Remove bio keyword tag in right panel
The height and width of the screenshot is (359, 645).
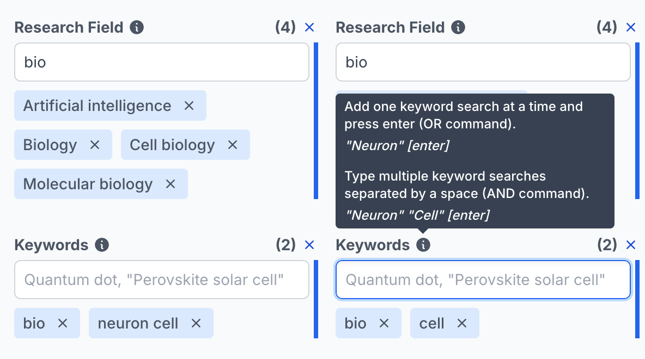coord(384,323)
